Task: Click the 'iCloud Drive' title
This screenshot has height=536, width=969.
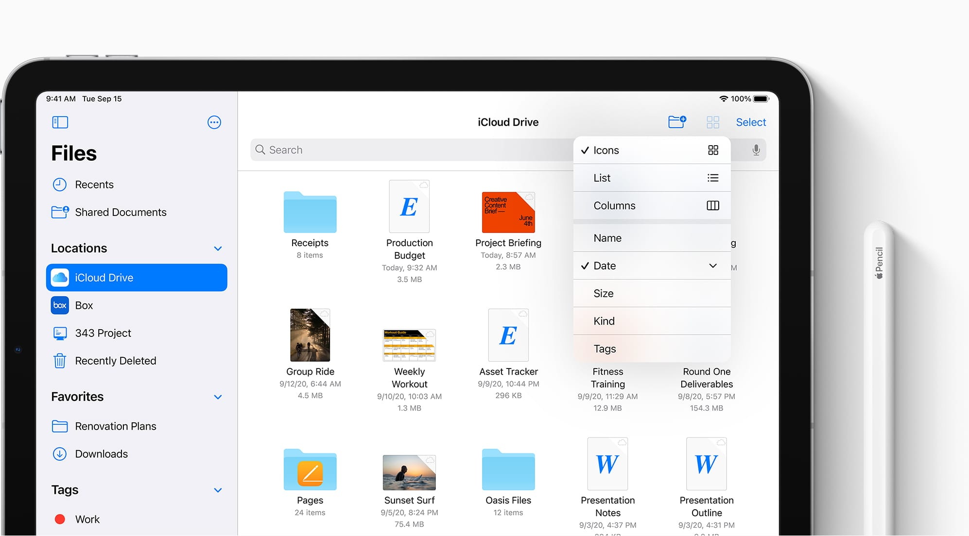Action: click(508, 122)
